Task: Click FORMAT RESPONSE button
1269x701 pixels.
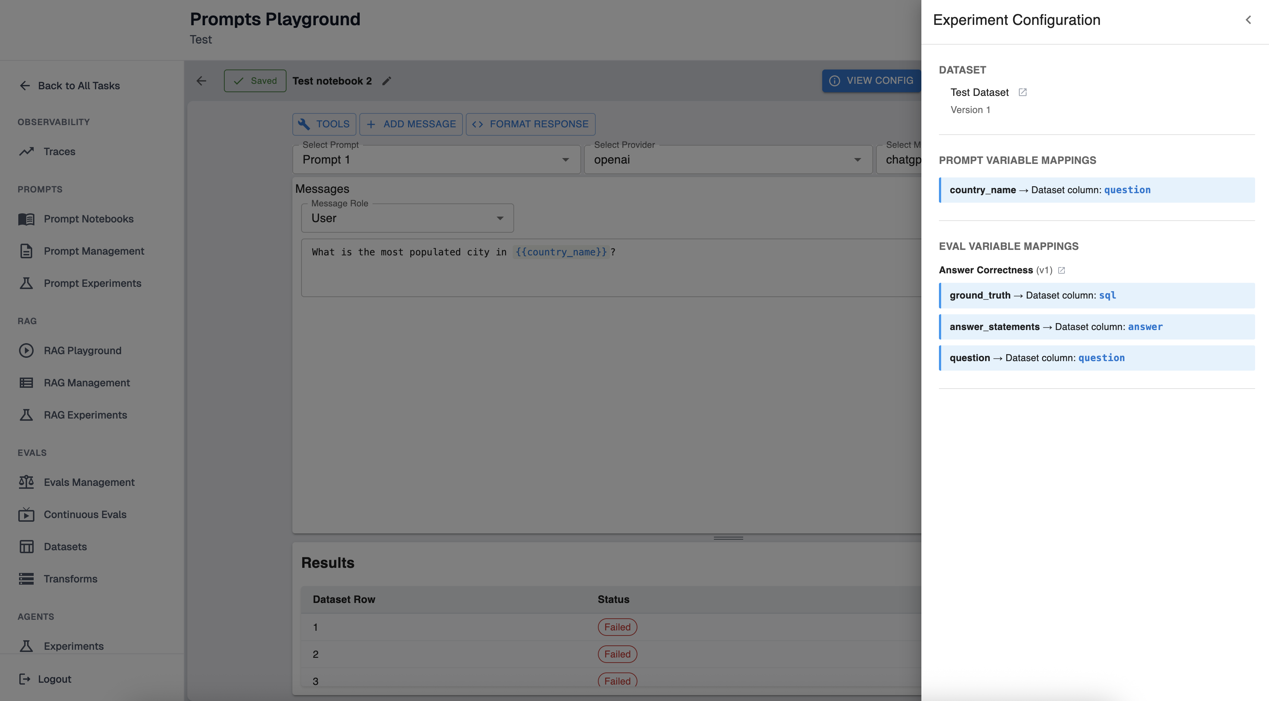Action: tap(530, 124)
